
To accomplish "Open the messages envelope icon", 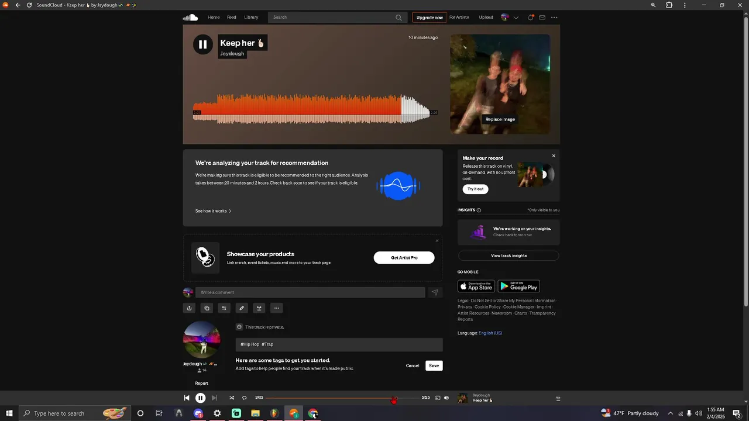I will 542,18.
